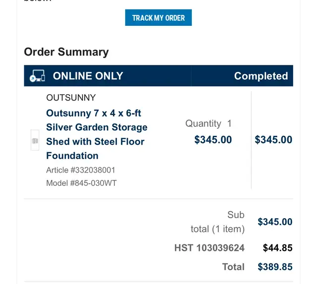Click the TRACK MY ORDER button
Screen dimensions: 317x284
(x=158, y=18)
